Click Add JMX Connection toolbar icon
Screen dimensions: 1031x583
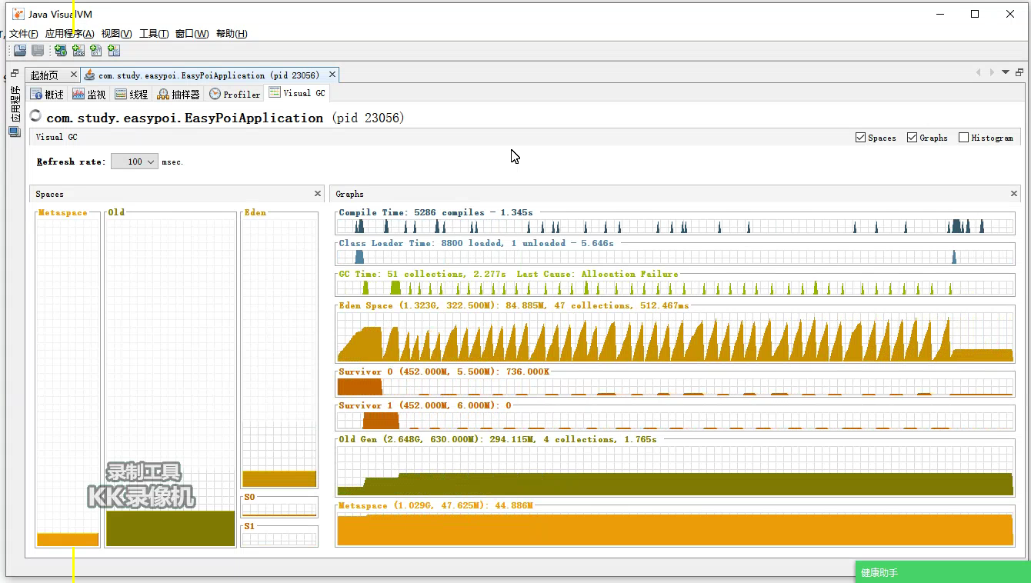click(78, 51)
